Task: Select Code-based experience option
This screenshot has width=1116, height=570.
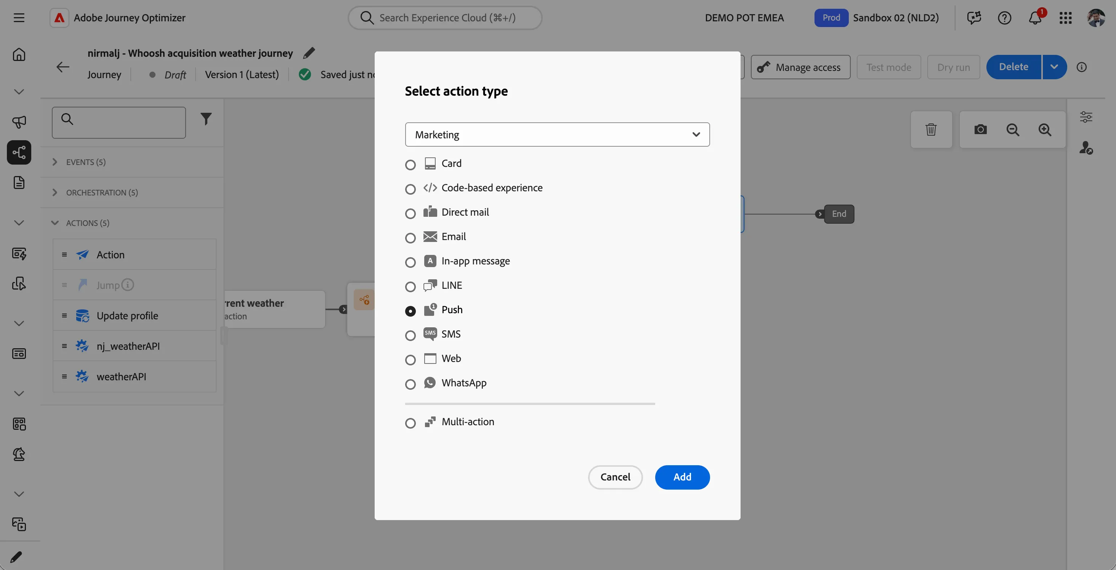Action: [x=410, y=189]
